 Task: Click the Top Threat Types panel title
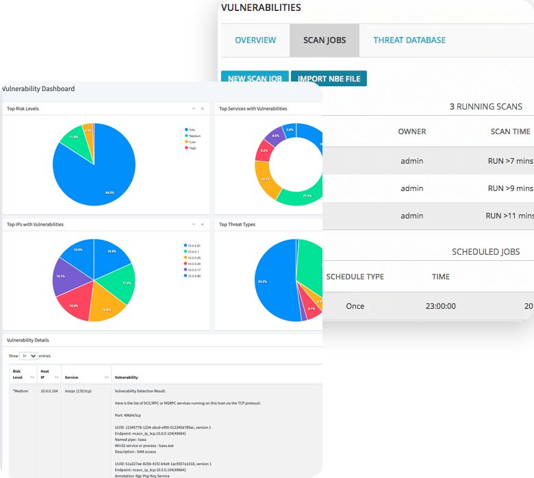237,225
